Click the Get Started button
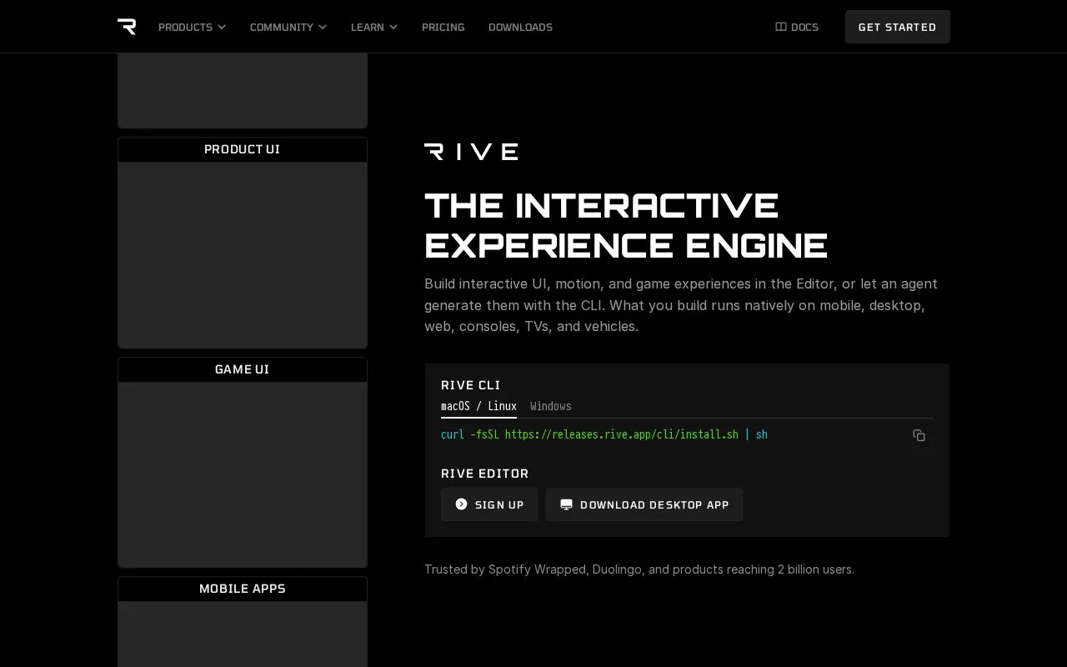The width and height of the screenshot is (1067, 667). click(898, 27)
